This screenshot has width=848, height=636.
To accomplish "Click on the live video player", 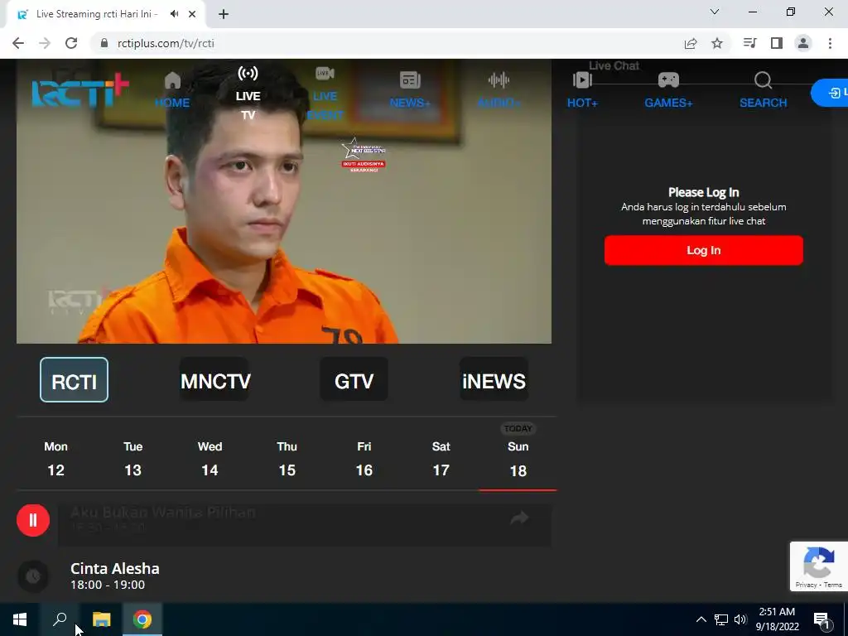I will pyautogui.click(x=284, y=201).
